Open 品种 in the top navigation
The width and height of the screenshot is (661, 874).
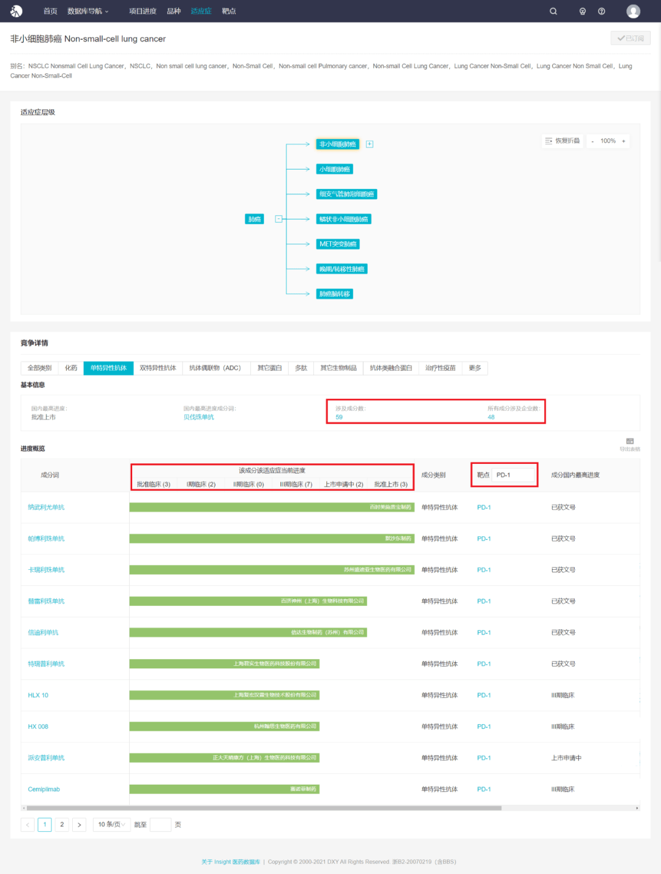click(174, 11)
